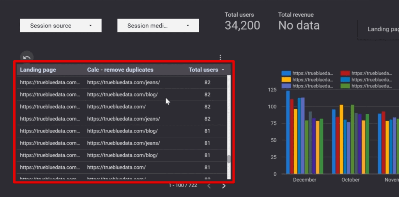Screen dimensions: 399x197
Task: Select the Total revenue No data scorecard
Action: (299, 22)
